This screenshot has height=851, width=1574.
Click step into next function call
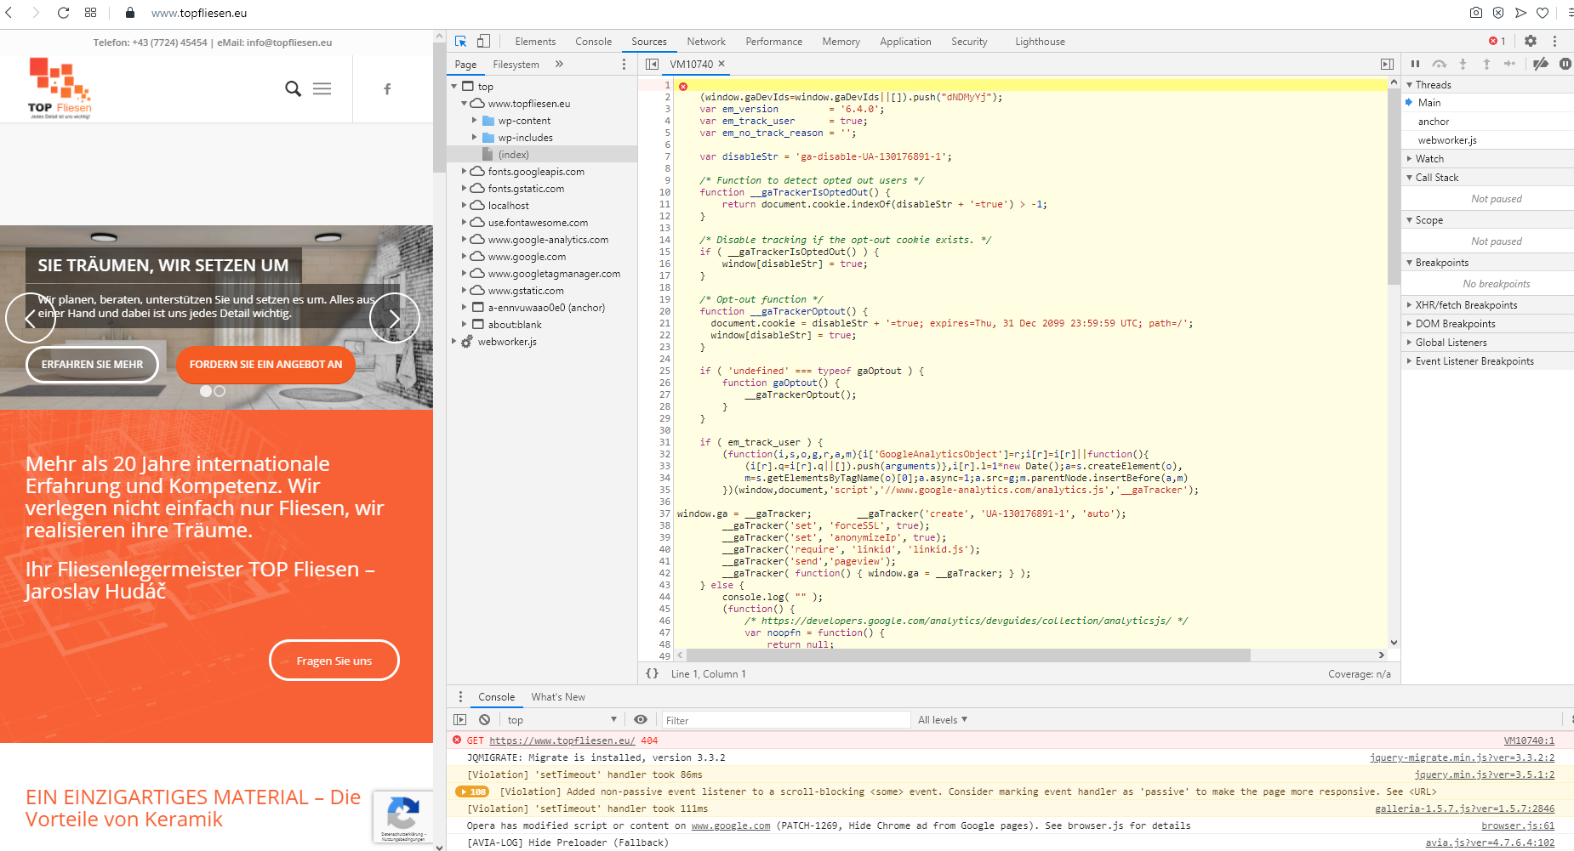click(x=1463, y=64)
